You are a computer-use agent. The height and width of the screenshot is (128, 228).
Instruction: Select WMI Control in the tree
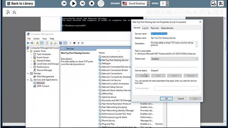[43, 86]
